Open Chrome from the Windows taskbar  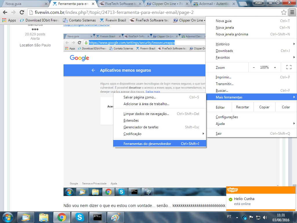pos(61,217)
